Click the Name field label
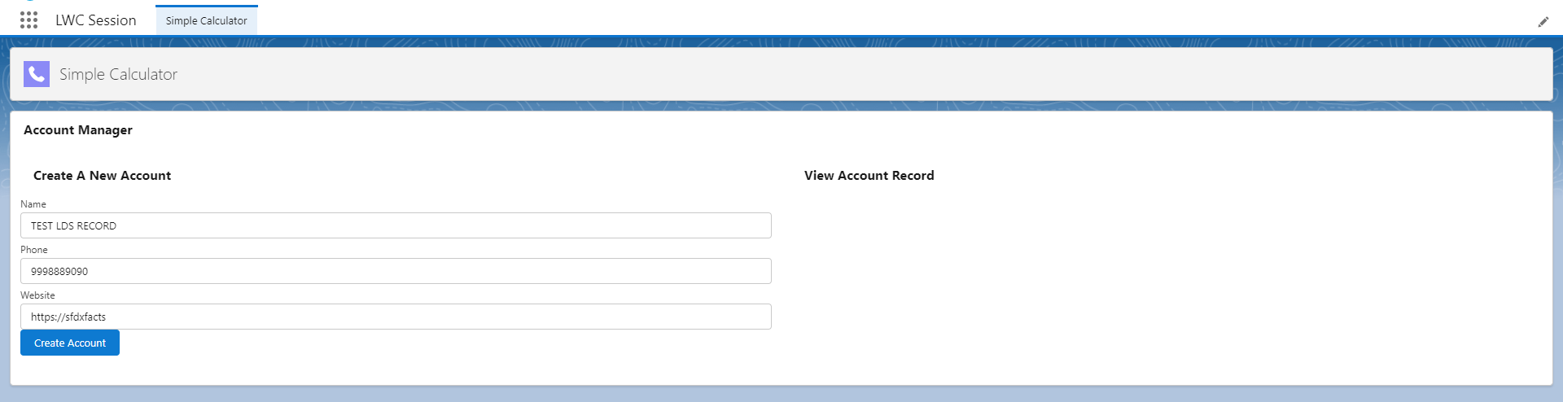Image resolution: width=1563 pixels, height=402 pixels. tap(33, 204)
